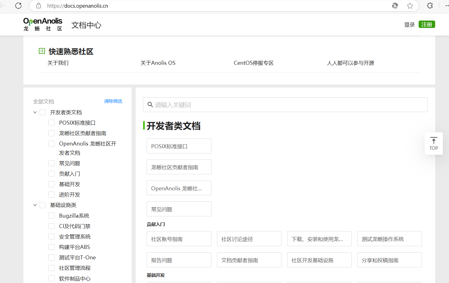The width and height of the screenshot is (449, 283).
Task: Click the OpenAnolis logo
Action: (x=43, y=24)
